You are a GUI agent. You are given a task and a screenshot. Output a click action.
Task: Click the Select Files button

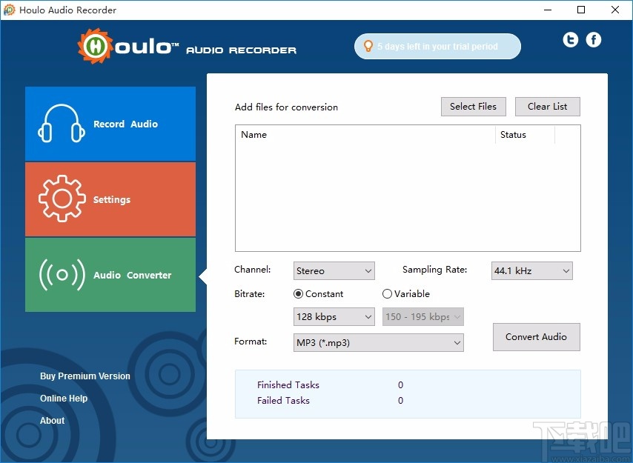coord(473,106)
